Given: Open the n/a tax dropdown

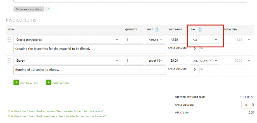Looking at the screenshot, I should (x=205, y=40).
